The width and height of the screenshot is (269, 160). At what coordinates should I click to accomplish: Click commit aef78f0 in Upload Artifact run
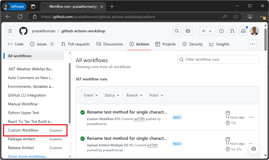point(152,145)
